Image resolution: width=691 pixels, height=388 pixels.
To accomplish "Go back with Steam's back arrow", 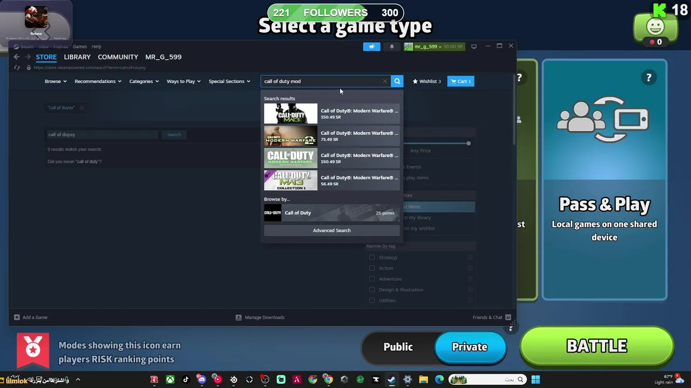I will [x=17, y=57].
